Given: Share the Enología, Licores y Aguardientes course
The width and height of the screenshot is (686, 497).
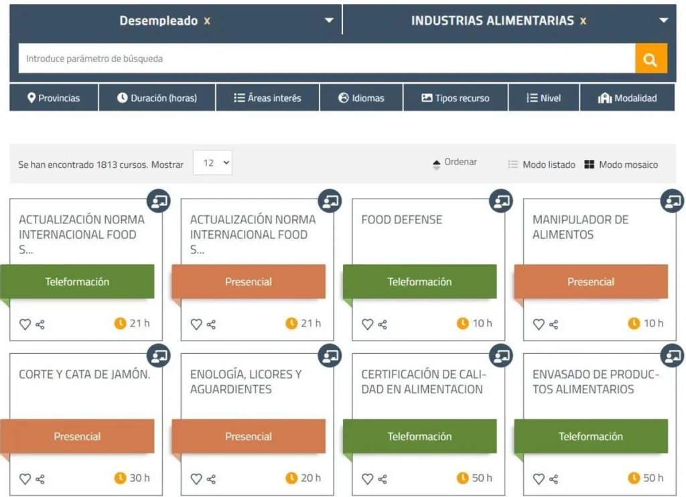Looking at the screenshot, I should coord(211,479).
